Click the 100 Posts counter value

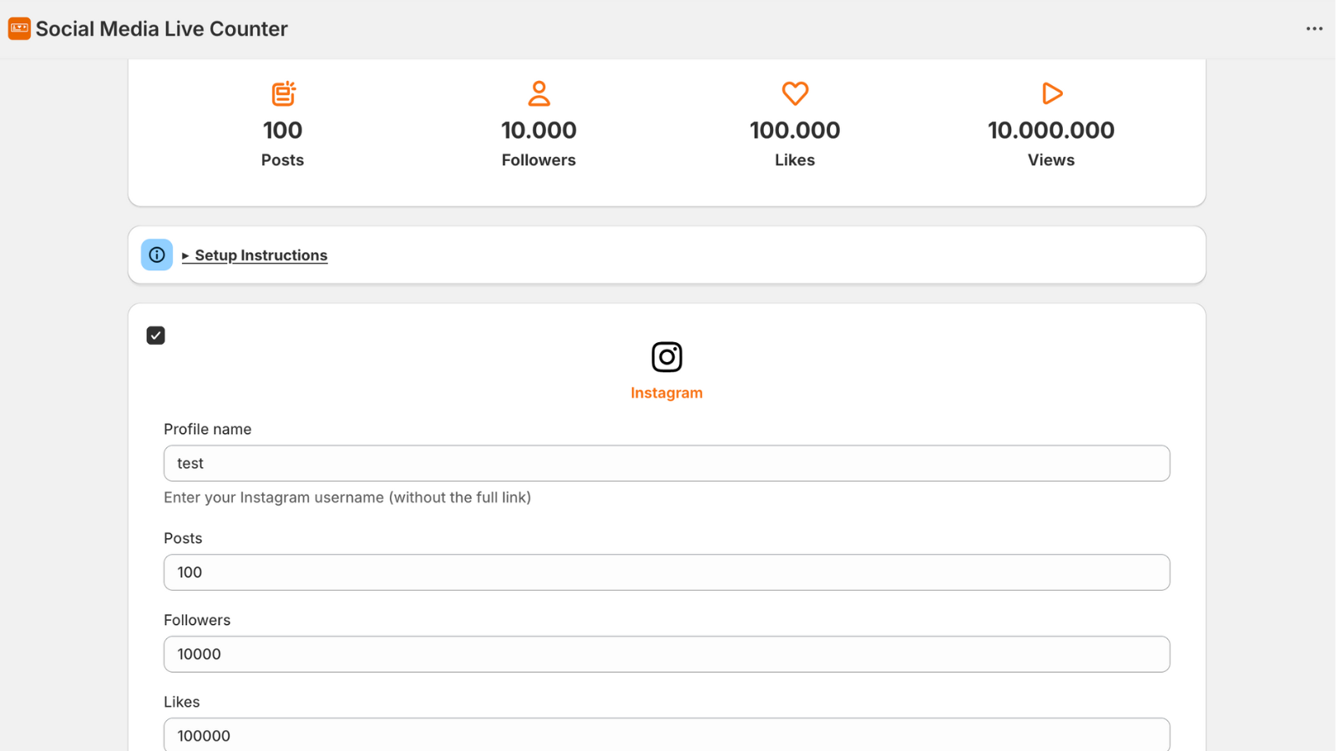(283, 130)
